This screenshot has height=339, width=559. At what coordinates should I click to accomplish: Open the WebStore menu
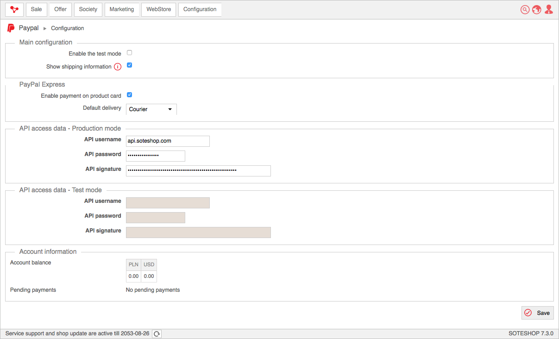(158, 9)
